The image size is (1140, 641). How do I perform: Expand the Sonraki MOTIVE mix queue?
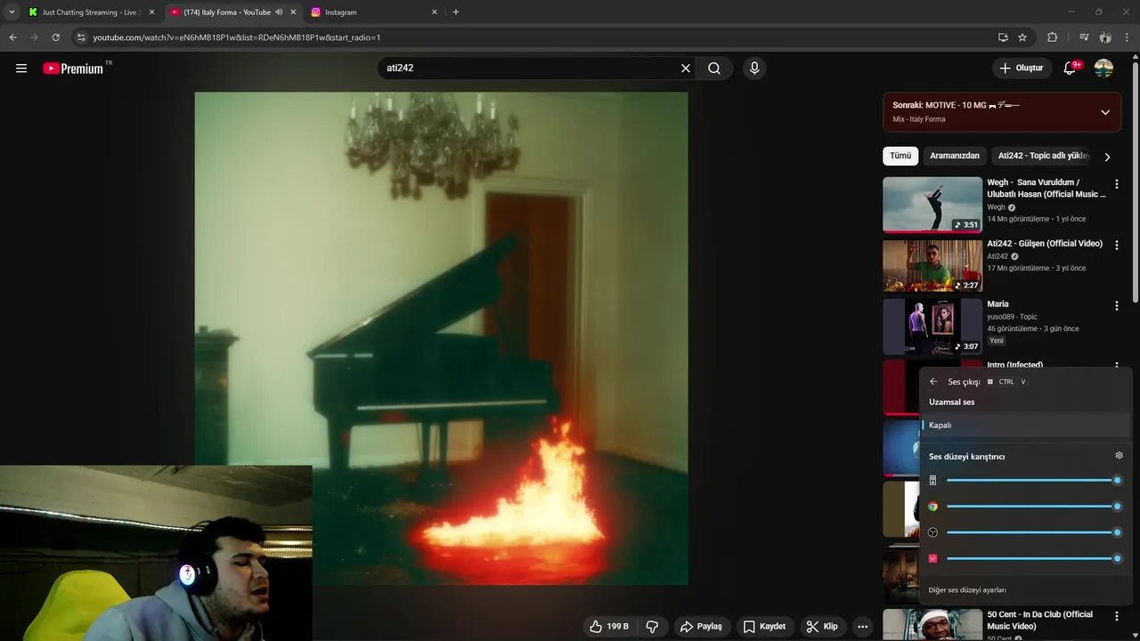(1105, 112)
